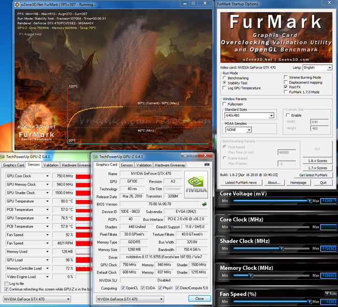Tick the Custom Size Enable checkbox
Viewport: 338px width, 307px height.
[x=288, y=115]
